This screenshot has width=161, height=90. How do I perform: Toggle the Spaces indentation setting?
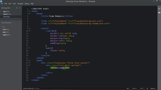pos(152,88)
